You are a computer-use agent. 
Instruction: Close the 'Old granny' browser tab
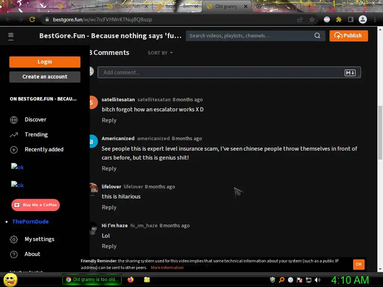pos(246,6)
